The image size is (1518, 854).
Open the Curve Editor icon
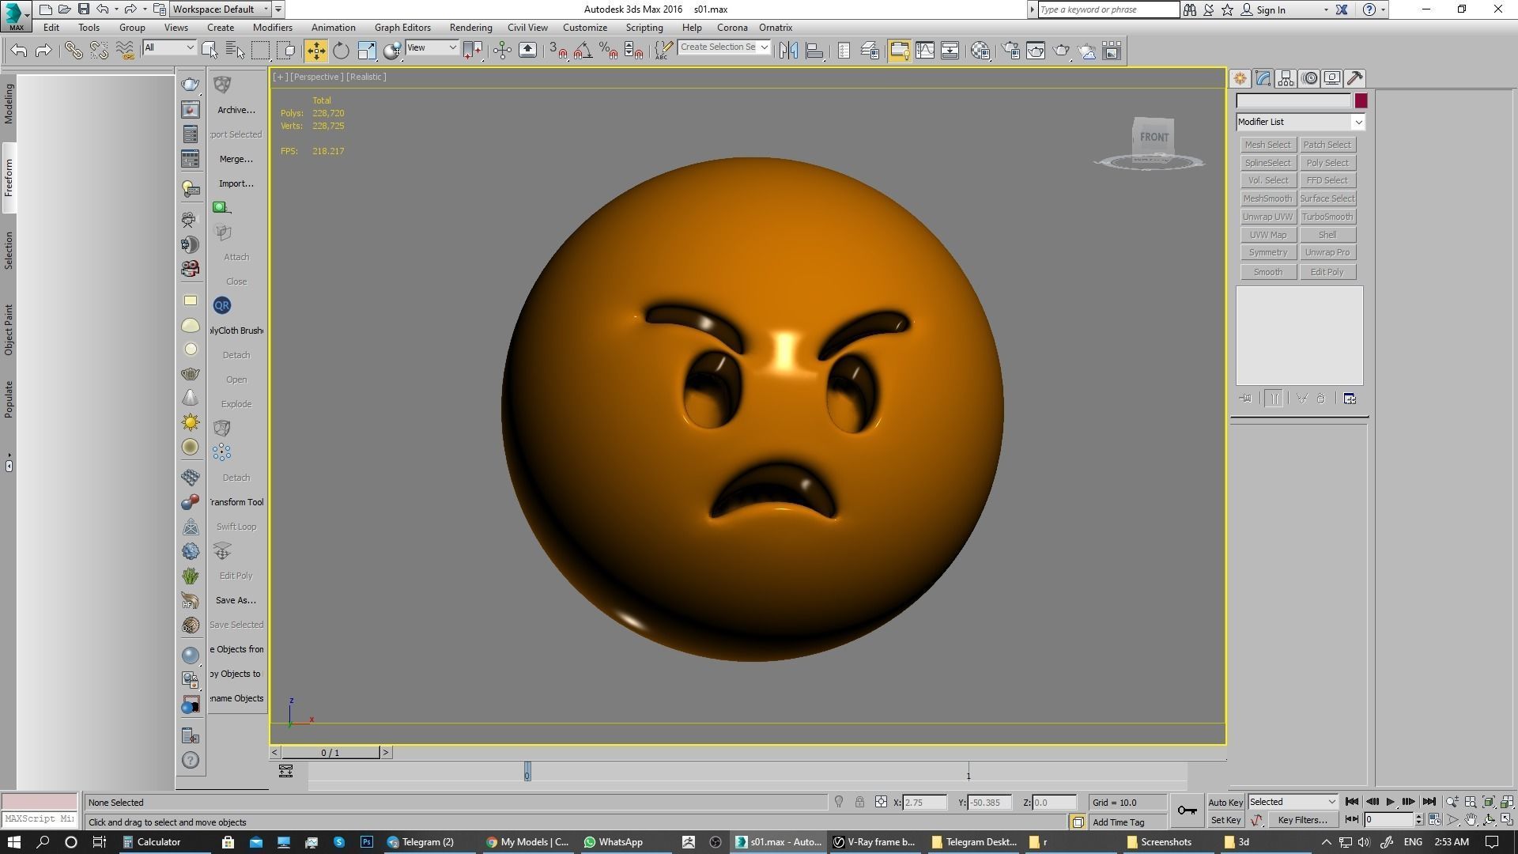pos(924,51)
